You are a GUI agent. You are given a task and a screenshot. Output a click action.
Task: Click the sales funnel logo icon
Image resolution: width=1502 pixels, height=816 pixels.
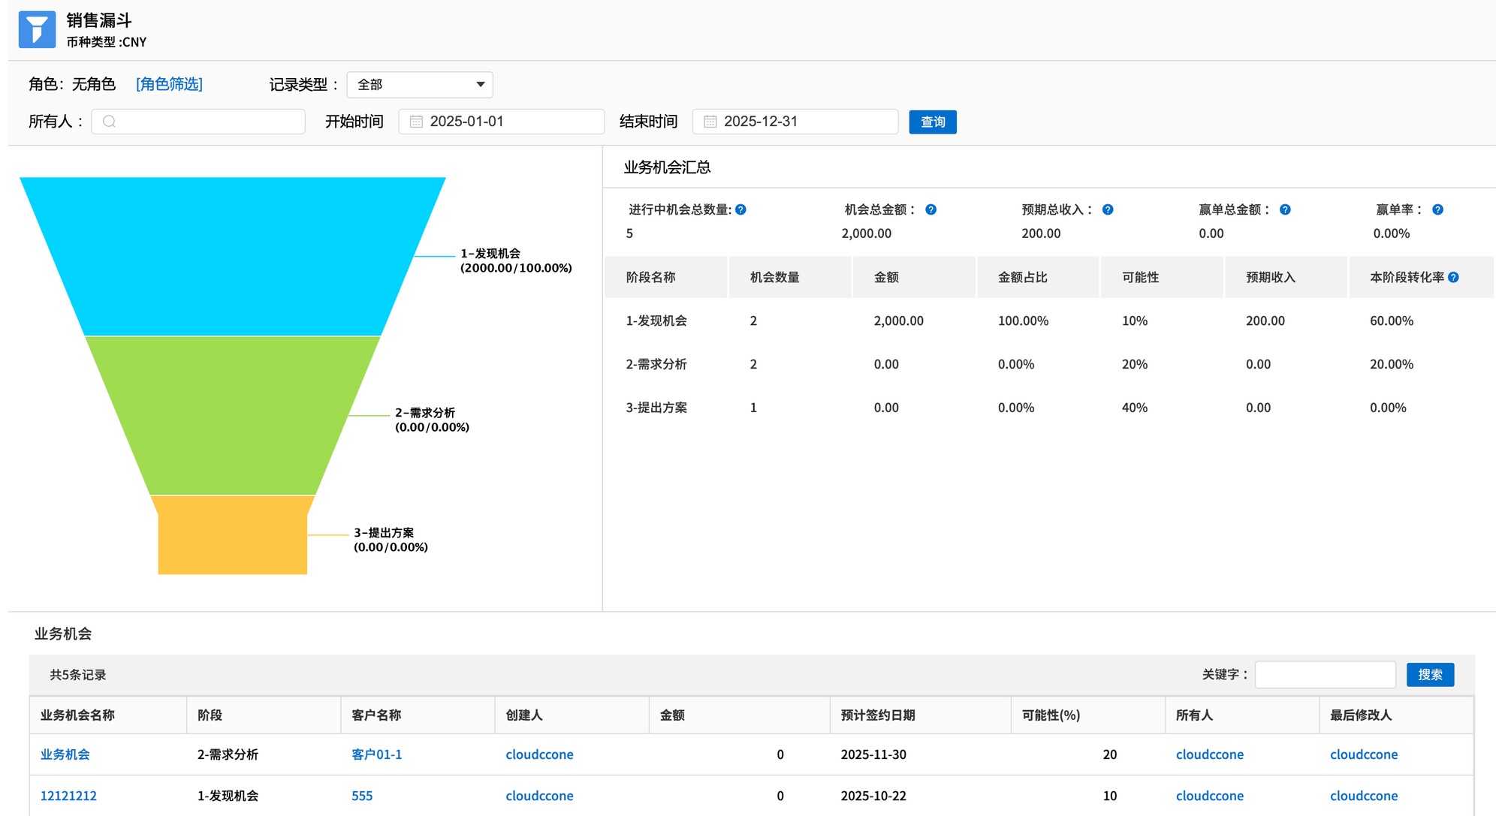pyautogui.click(x=37, y=30)
